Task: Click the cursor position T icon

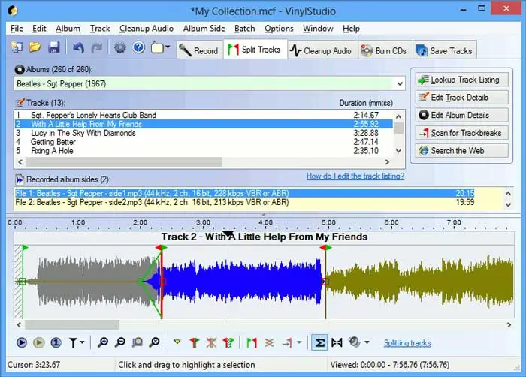Action: (x=73, y=342)
